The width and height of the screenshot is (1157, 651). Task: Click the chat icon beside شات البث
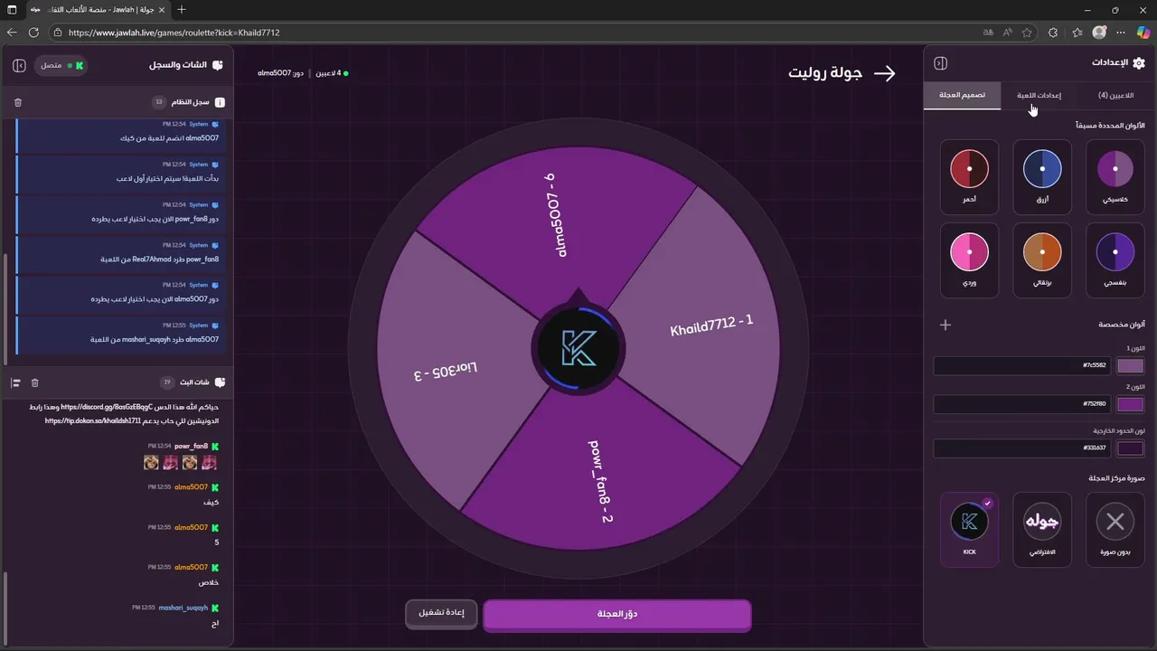pos(220,382)
